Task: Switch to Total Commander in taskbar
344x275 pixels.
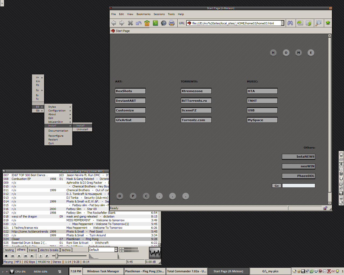Action: click(187, 271)
